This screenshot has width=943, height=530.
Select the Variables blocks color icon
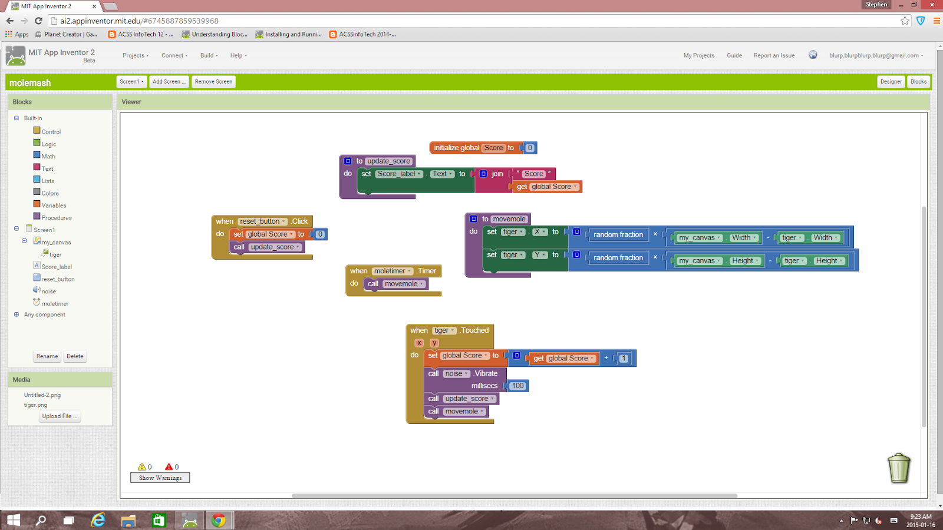(37, 204)
